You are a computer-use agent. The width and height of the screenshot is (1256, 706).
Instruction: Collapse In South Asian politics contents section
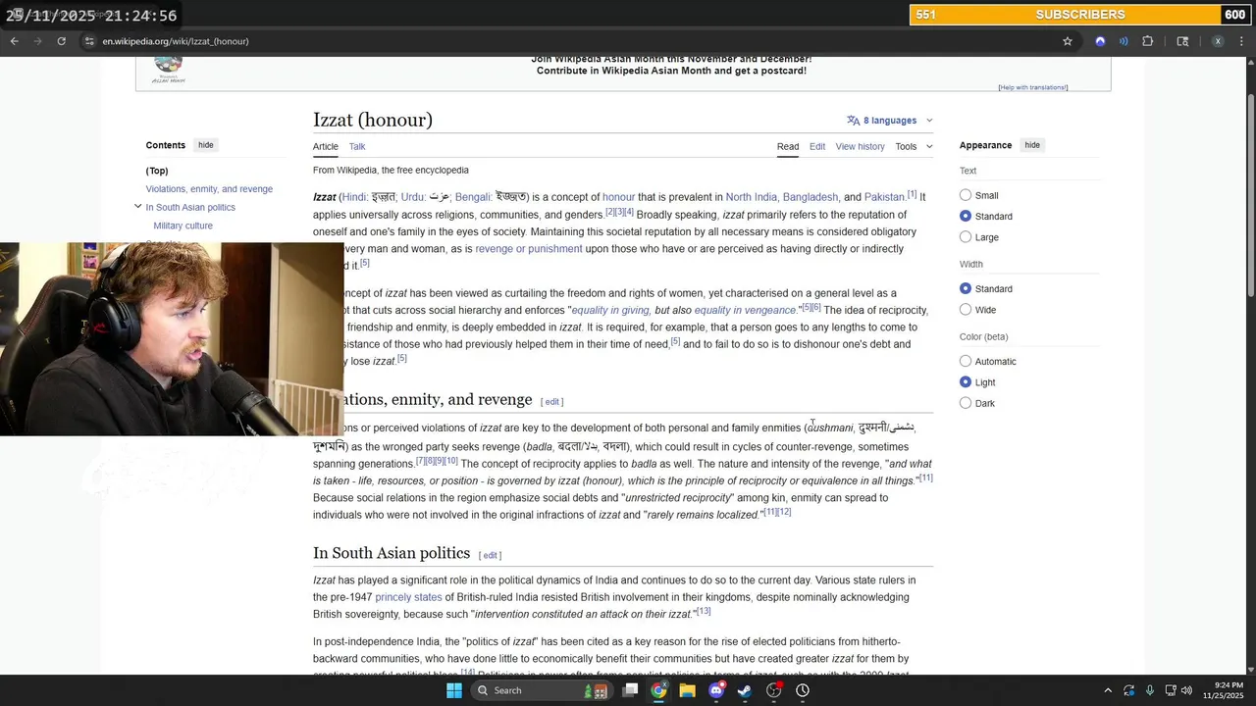[x=137, y=207]
